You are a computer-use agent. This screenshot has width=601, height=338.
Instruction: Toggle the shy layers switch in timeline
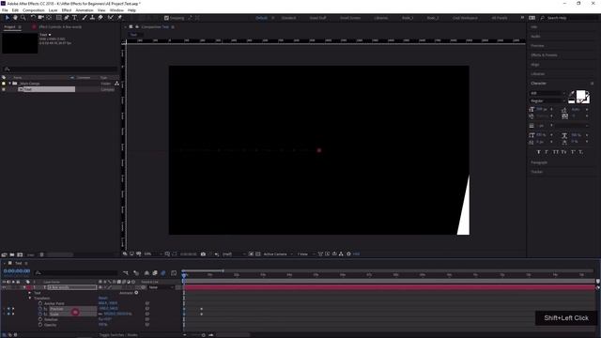146,273
